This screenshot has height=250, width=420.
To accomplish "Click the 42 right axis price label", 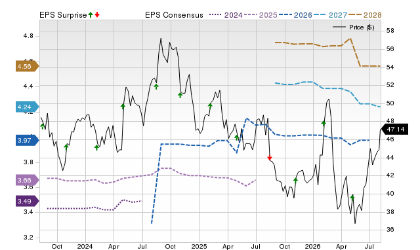I will pos(390,175).
